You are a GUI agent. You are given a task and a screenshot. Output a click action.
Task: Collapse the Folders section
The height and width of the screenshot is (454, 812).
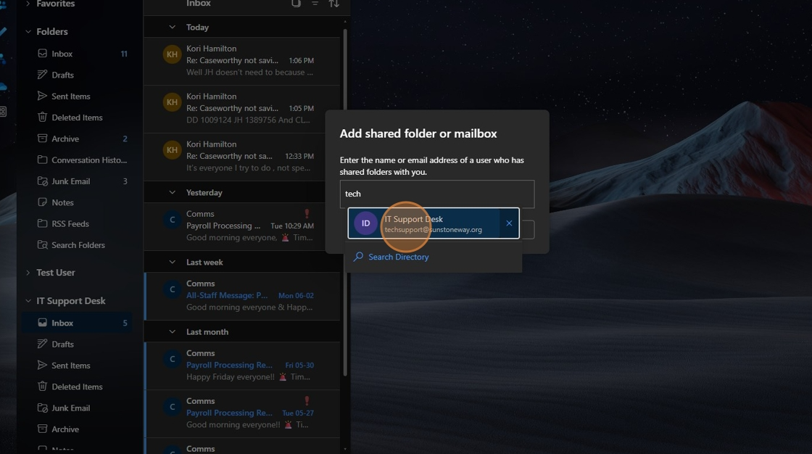(28, 32)
